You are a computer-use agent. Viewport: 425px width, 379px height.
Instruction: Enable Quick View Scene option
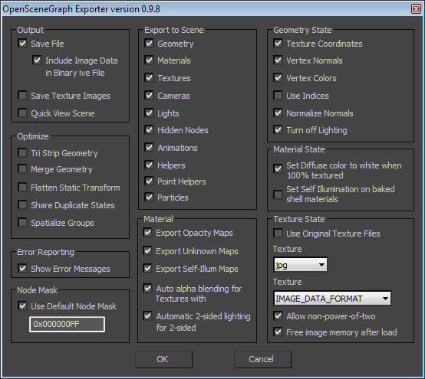[22, 113]
